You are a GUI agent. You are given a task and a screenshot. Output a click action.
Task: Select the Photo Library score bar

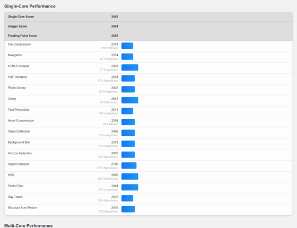tap(128, 89)
